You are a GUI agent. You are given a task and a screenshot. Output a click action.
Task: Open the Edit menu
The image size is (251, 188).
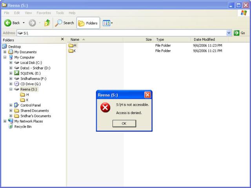point(17,13)
